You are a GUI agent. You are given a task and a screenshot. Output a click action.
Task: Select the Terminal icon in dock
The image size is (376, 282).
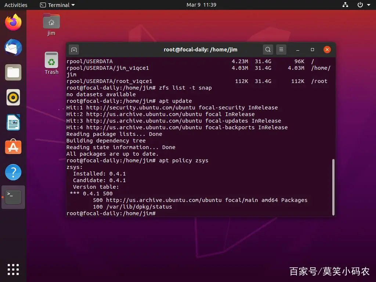13,197
